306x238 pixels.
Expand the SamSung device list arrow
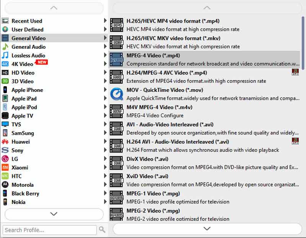point(105,133)
